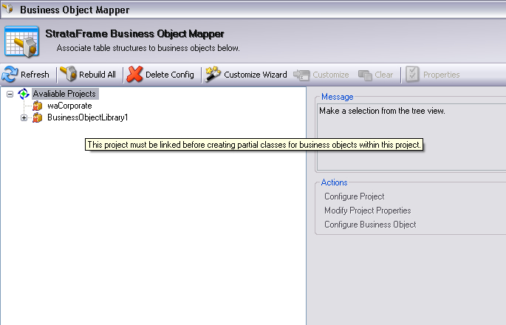This screenshot has width=506, height=325.
Task: Select waCorporate in the project tree
Action: (69, 106)
